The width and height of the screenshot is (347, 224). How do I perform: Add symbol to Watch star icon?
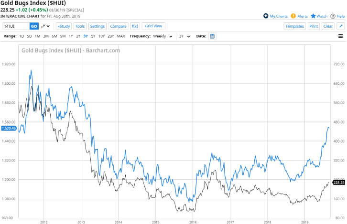pos(314,16)
